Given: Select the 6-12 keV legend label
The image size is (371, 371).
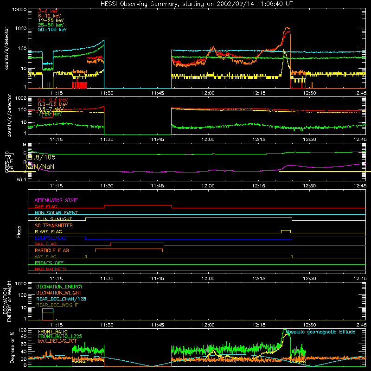Looking at the screenshot, I should click(49, 16).
